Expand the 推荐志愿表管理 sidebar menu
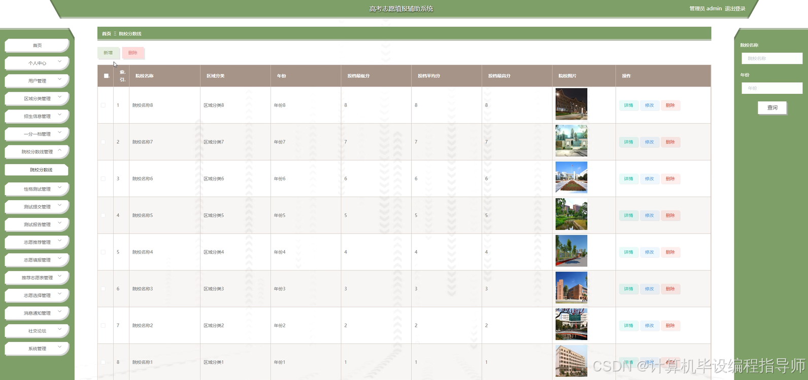808x380 pixels. pos(37,278)
